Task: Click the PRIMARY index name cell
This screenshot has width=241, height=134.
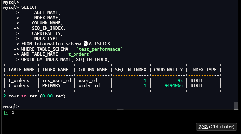Action: pos(51,86)
